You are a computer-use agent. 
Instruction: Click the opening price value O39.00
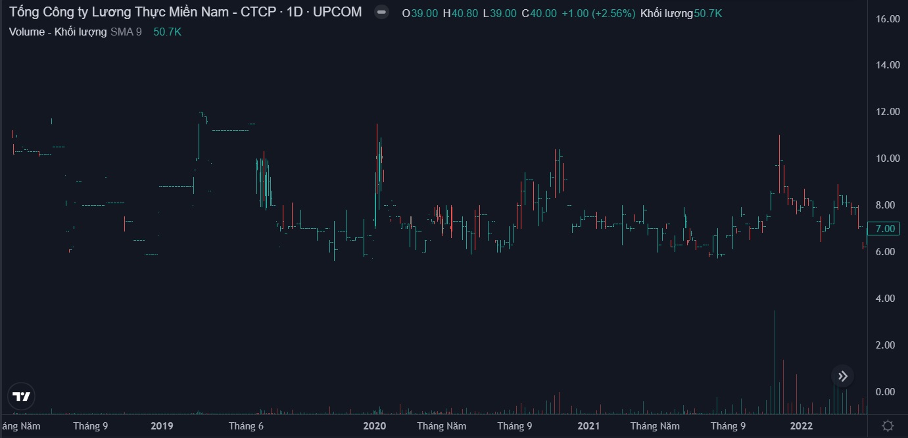420,13
